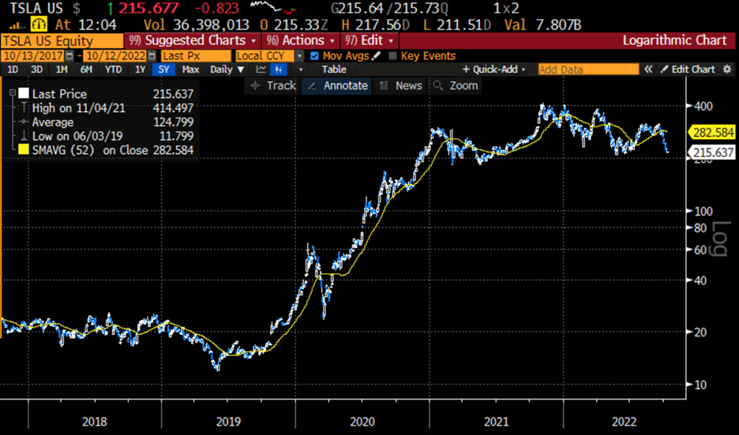This screenshot has width=739, height=435.
Task: Select the Max range tab
Action: click(190, 69)
